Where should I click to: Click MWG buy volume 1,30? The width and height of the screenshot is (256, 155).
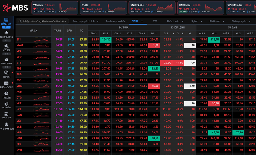pos(154,45)
